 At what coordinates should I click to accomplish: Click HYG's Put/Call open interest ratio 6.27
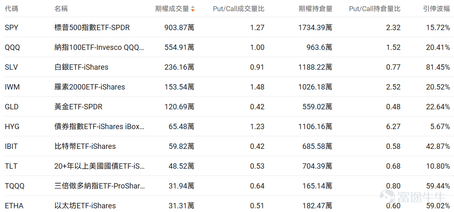[394, 127]
